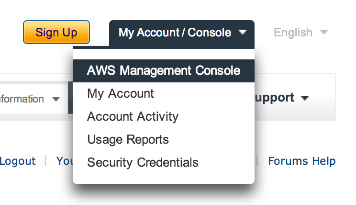Screen dimensions: 356x205
Task: Click the partially hidden "You" link
Action: [65, 161]
